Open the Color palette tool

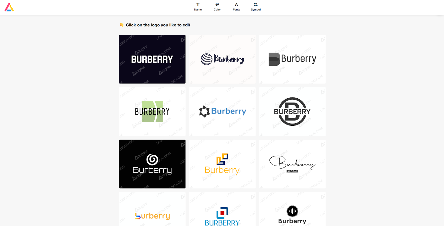[217, 7]
